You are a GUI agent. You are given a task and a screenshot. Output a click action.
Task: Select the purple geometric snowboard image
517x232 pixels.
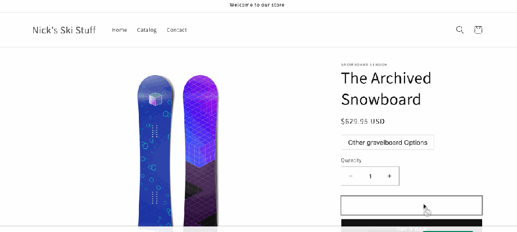[x=201, y=151]
